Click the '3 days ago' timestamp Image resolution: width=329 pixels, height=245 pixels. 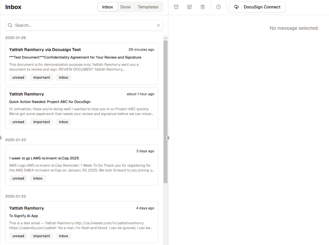[x=145, y=151]
